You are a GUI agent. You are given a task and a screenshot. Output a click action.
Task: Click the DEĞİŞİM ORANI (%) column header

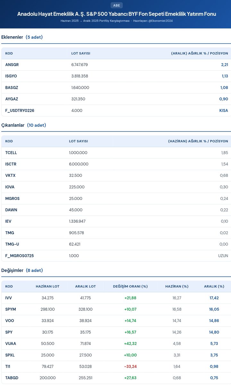click(130, 287)
